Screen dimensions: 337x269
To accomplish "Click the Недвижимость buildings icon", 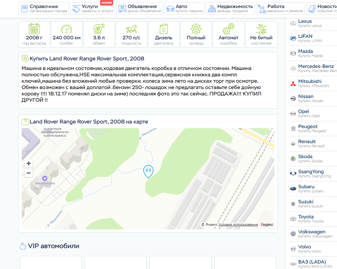I will point(212,9).
